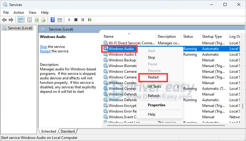Click the Stop the service link

pos(43,47)
